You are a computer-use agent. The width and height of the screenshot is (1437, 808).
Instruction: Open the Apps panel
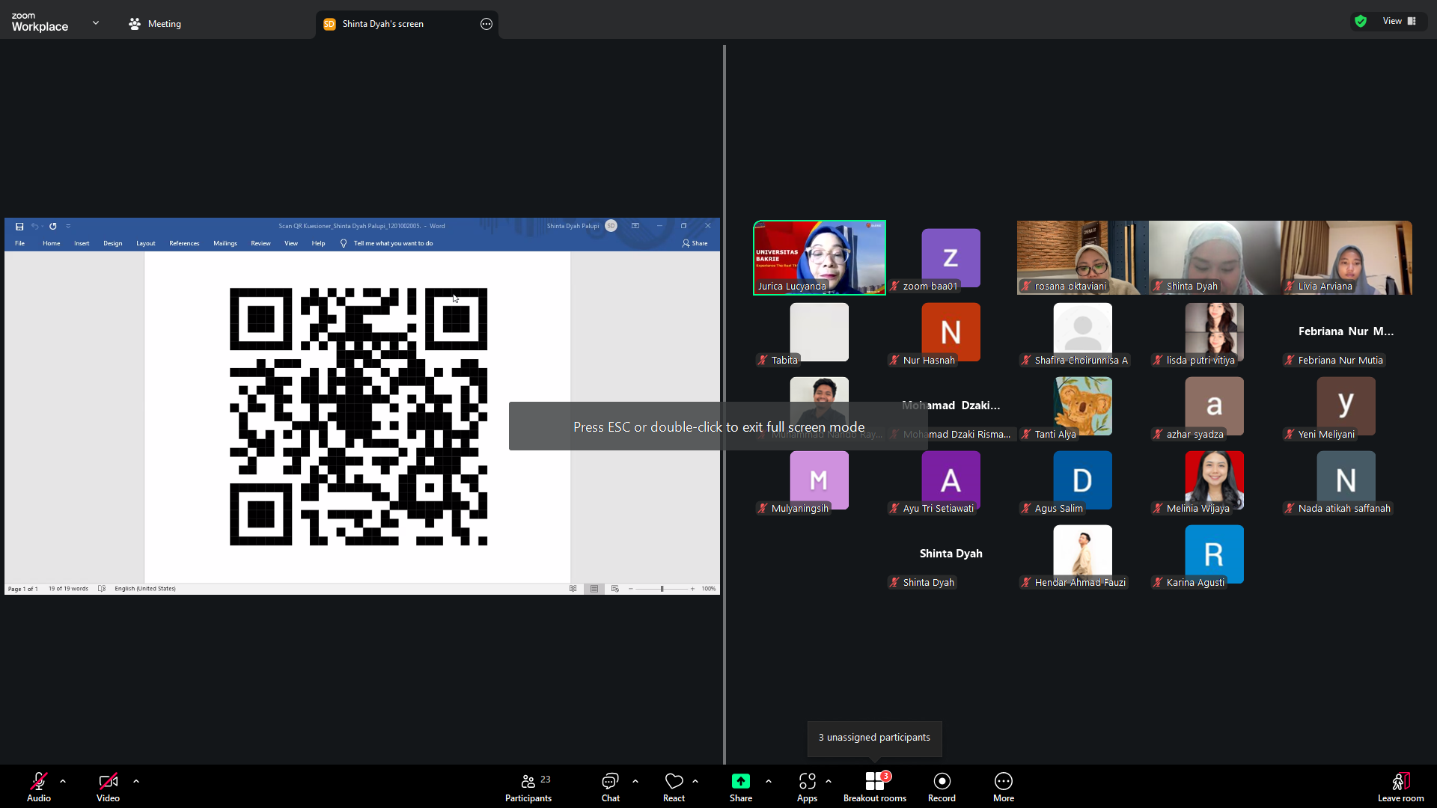tap(807, 787)
